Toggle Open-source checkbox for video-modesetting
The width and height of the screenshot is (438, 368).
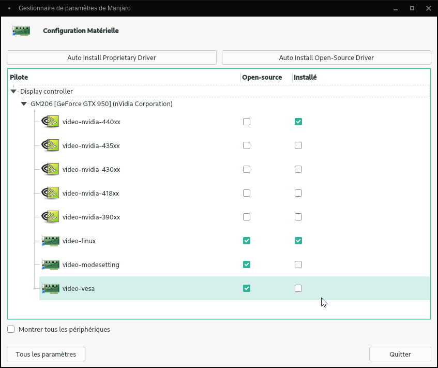pos(247,264)
